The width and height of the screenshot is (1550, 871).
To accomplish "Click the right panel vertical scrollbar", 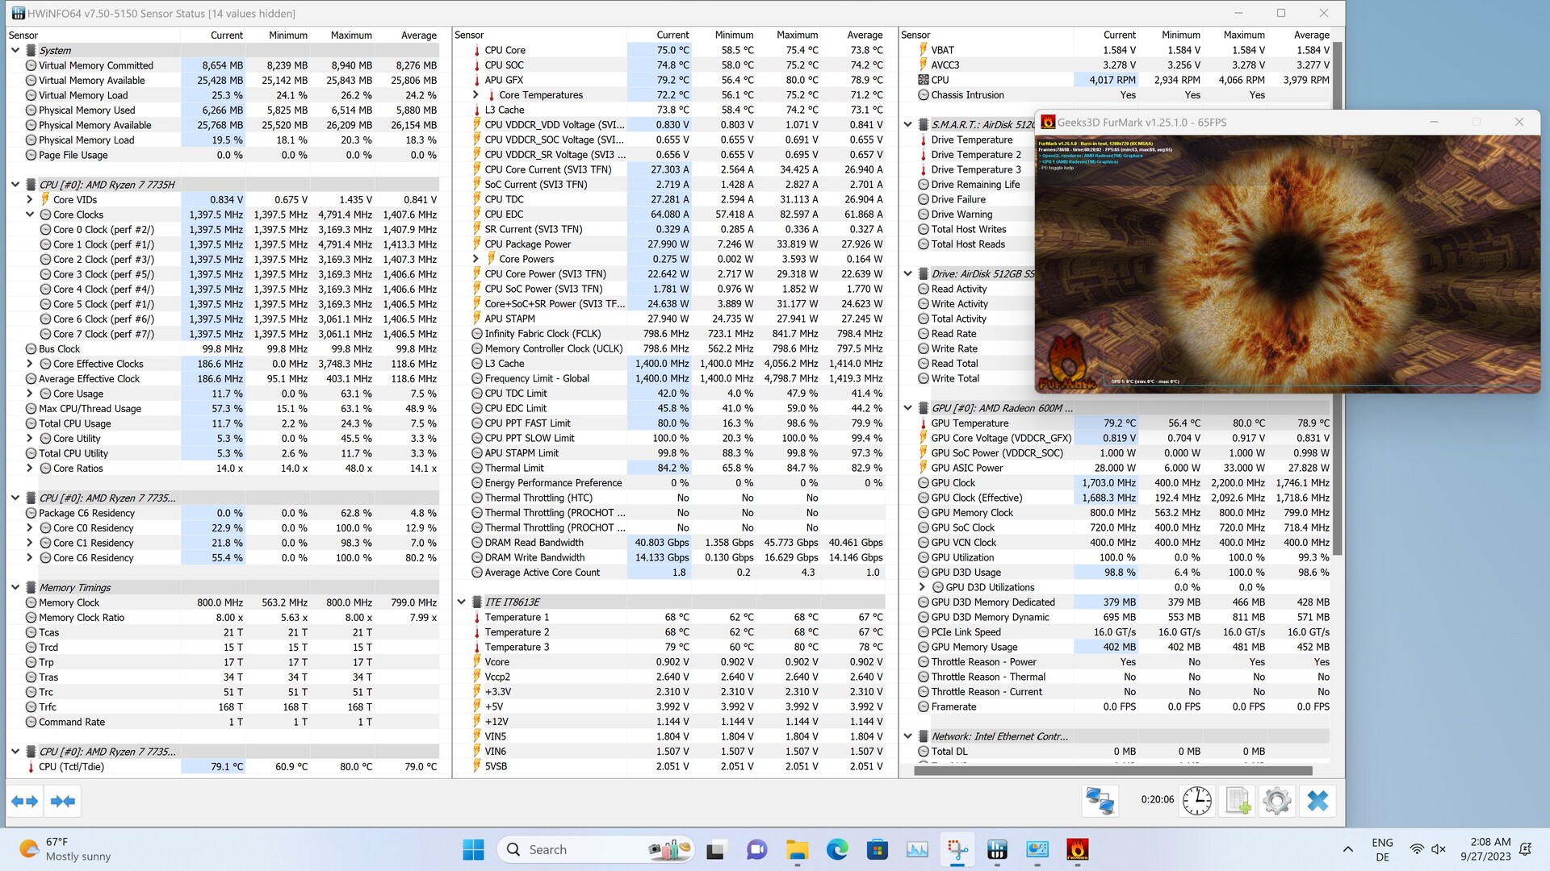I will pyautogui.click(x=1337, y=298).
